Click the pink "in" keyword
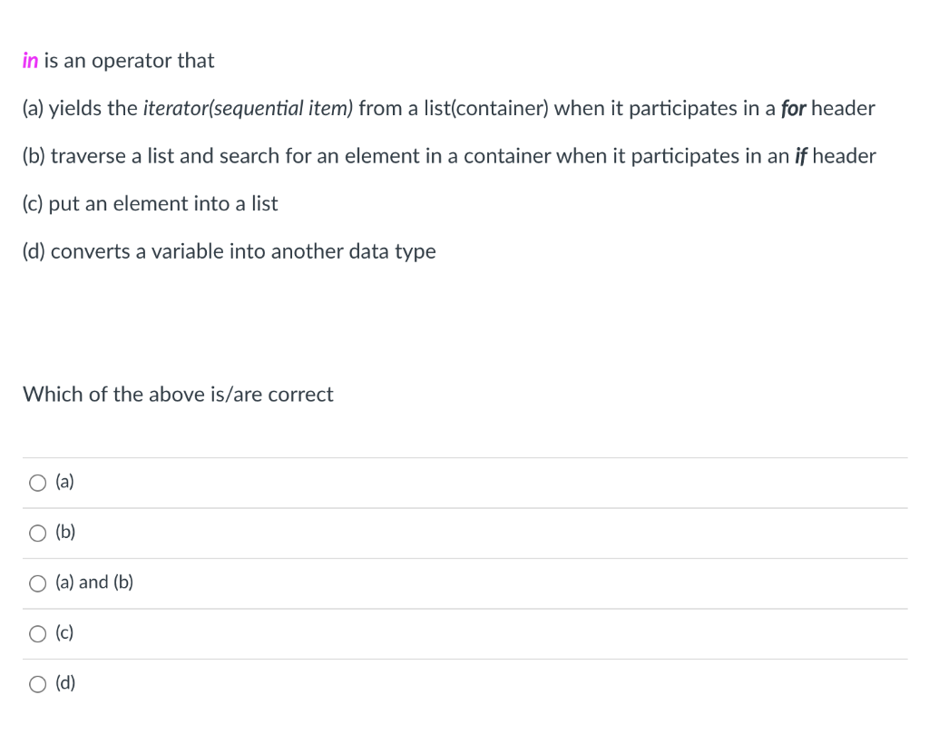This screenshot has width=929, height=734. [x=30, y=61]
